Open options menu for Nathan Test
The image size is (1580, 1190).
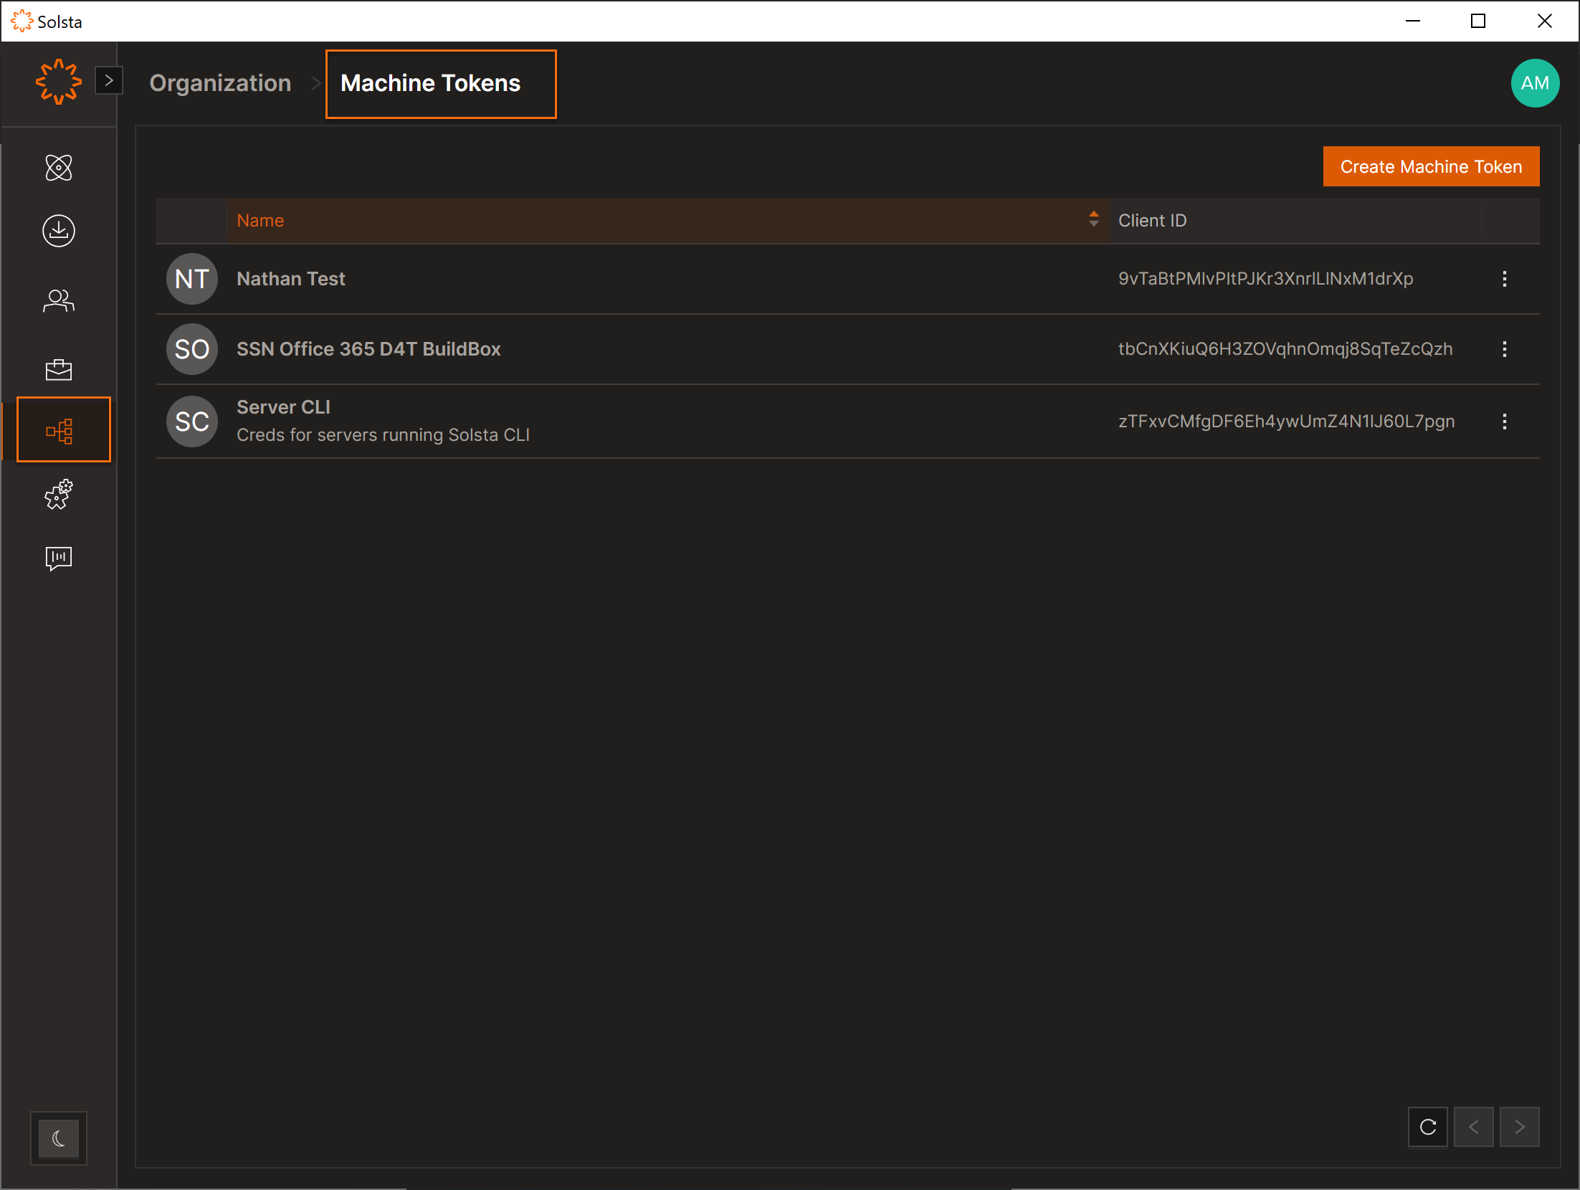[x=1504, y=279]
